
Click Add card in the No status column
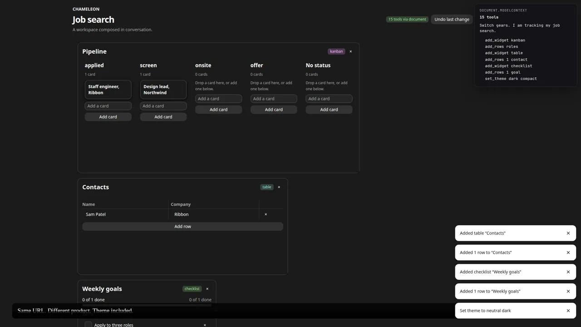pos(329,109)
